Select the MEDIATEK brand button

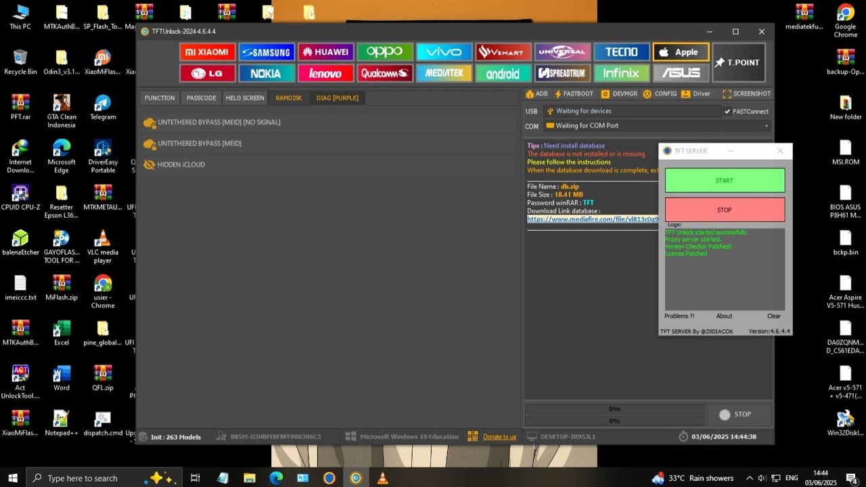[x=444, y=73]
